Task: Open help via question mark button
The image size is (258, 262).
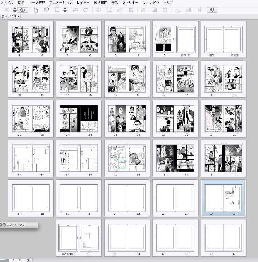Action: pyautogui.click(x=212, y=10)
